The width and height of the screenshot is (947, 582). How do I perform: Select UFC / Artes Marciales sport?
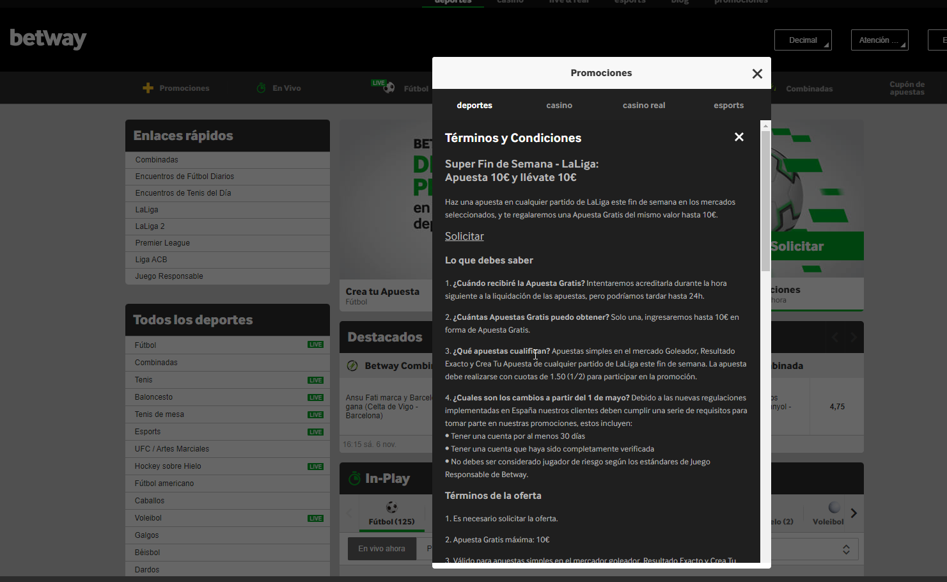[228, 449]
